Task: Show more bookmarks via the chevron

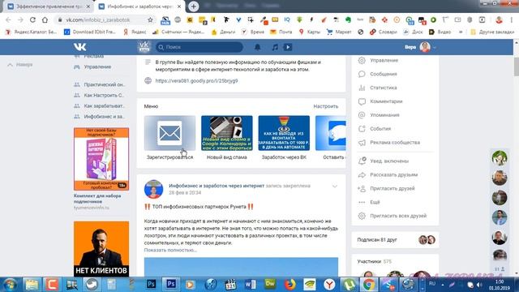Action: pyautogui.click(x=461, y=32)
